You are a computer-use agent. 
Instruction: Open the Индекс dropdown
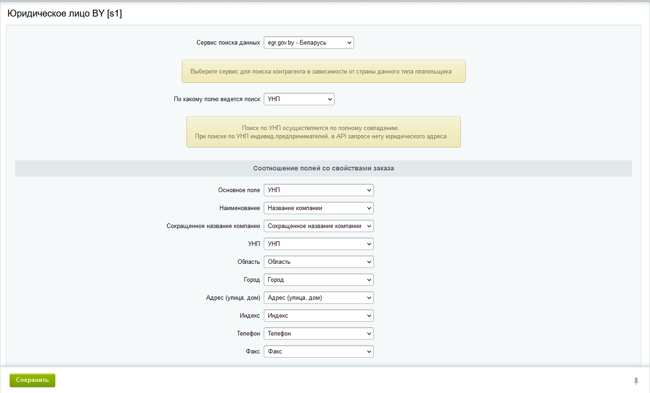click(x=318, y=316)
